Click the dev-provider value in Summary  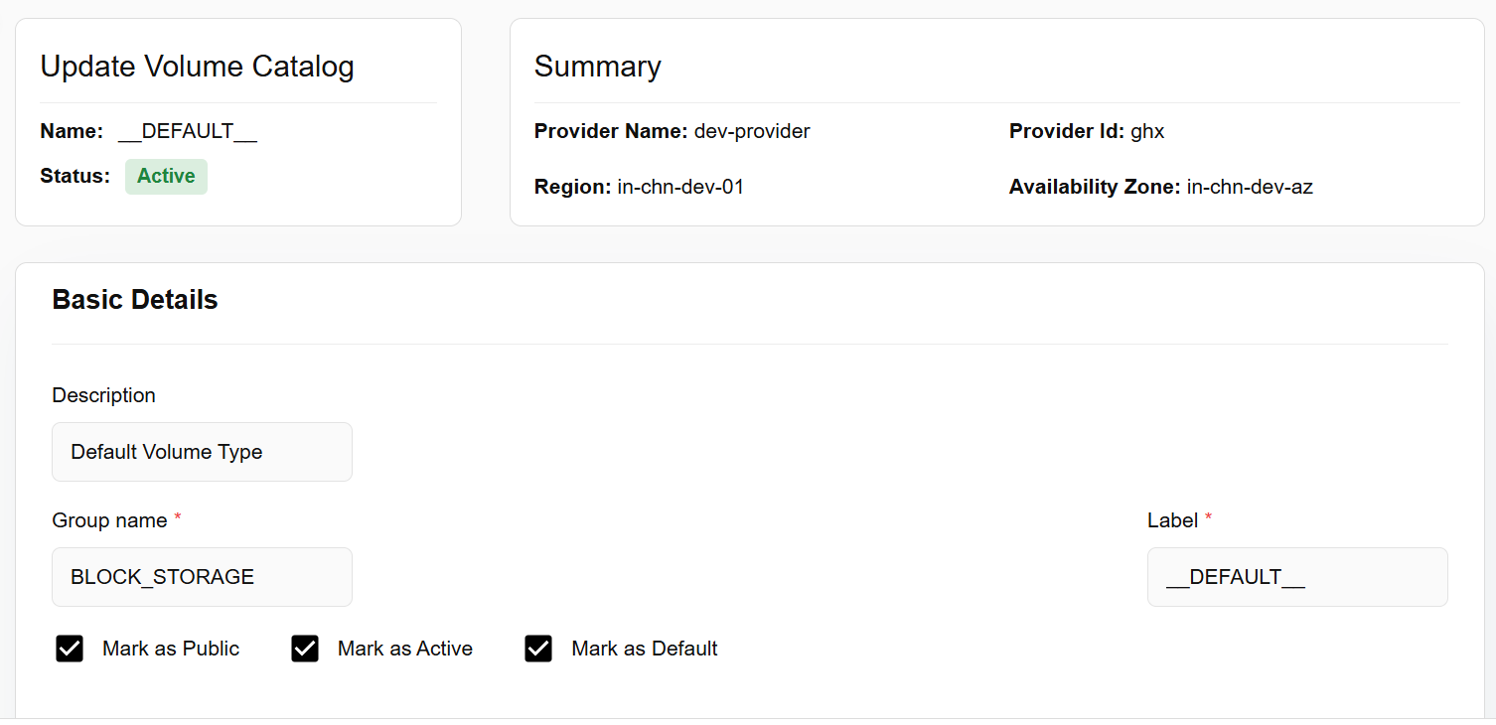click(752, 131)
